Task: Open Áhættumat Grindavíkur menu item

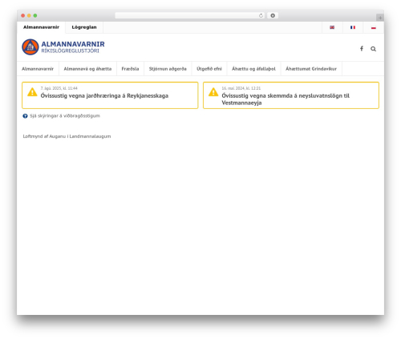Action: (x=311, y=69)
